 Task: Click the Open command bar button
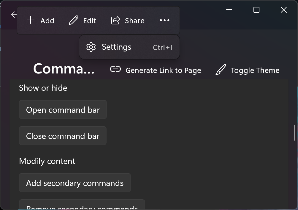[63, 110]
